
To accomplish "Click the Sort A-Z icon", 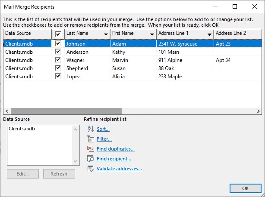I will point(91,129).
